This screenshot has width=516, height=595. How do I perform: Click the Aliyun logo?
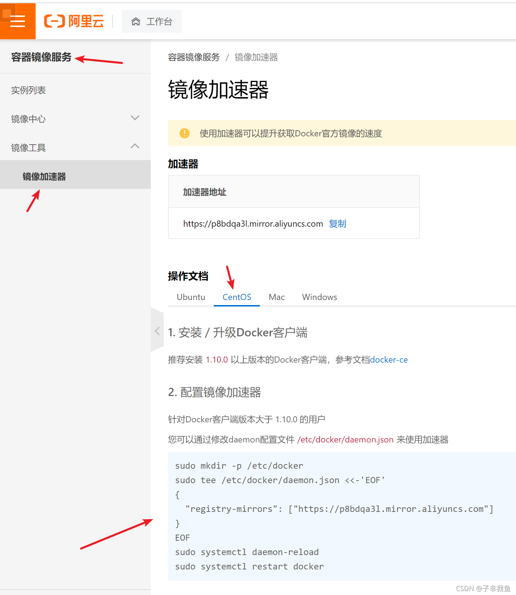coord(74,21)
